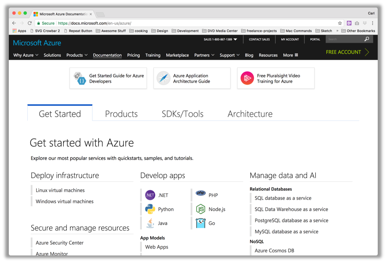Screen dimensions: 385x262
Task: Select the Get Started tab
Action: (60, 114)
